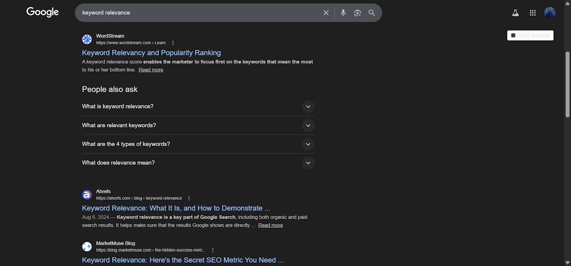Screen dimensions: 571x266
Task: Click the Ahrefs site favicon
Action: point(87,195)
